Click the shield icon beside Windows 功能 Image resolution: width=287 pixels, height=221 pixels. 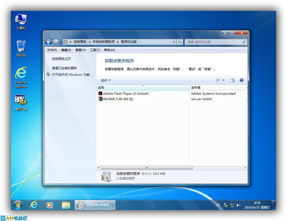pos(48,74)
